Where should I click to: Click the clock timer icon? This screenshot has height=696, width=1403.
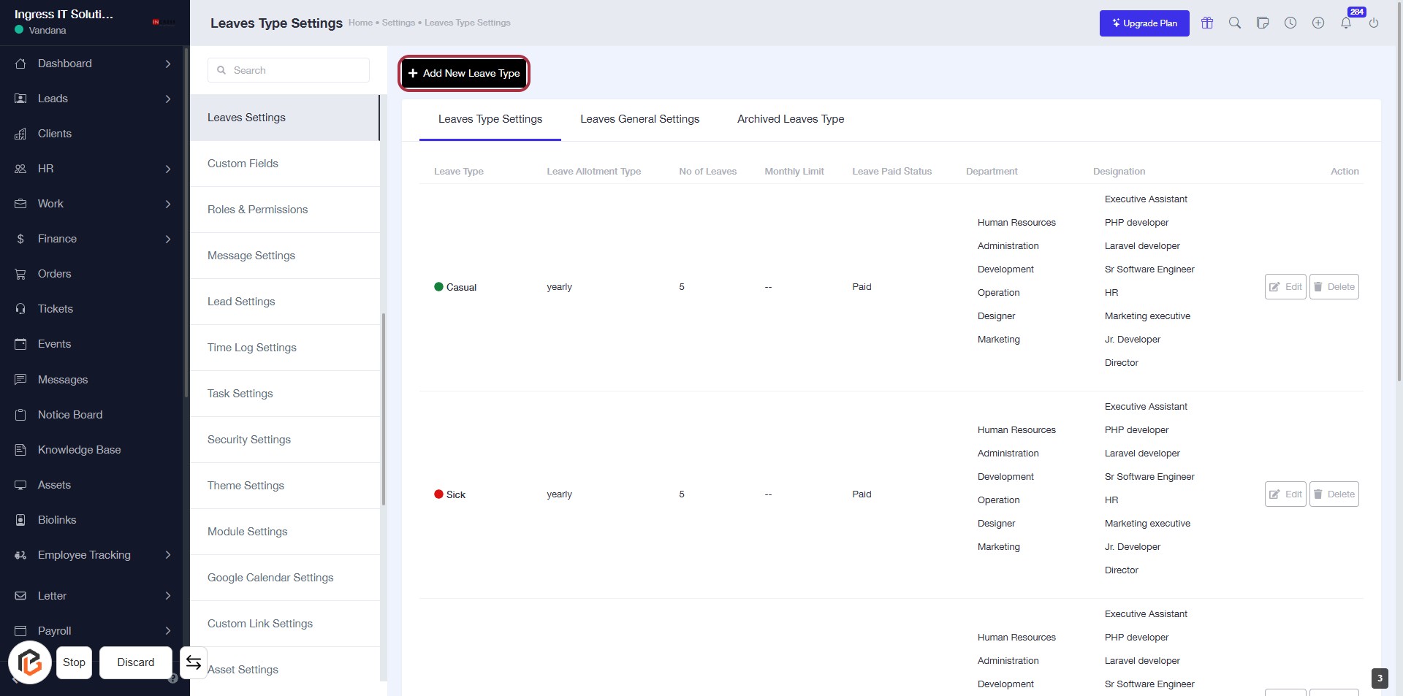tap(1290, 23)
